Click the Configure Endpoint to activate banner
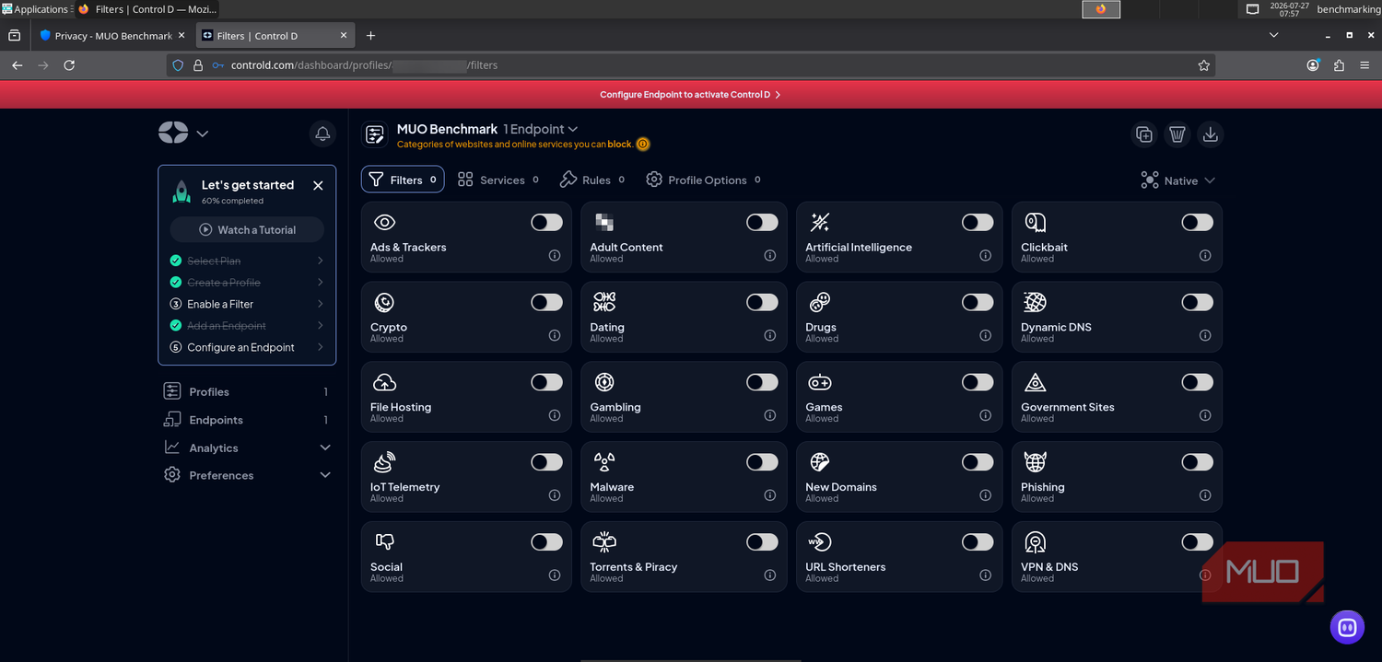This screenshot has height=662, width=1382. [690, 94]
